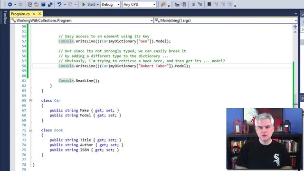
Task: Click the green Start debugging button
Action: 88,4
